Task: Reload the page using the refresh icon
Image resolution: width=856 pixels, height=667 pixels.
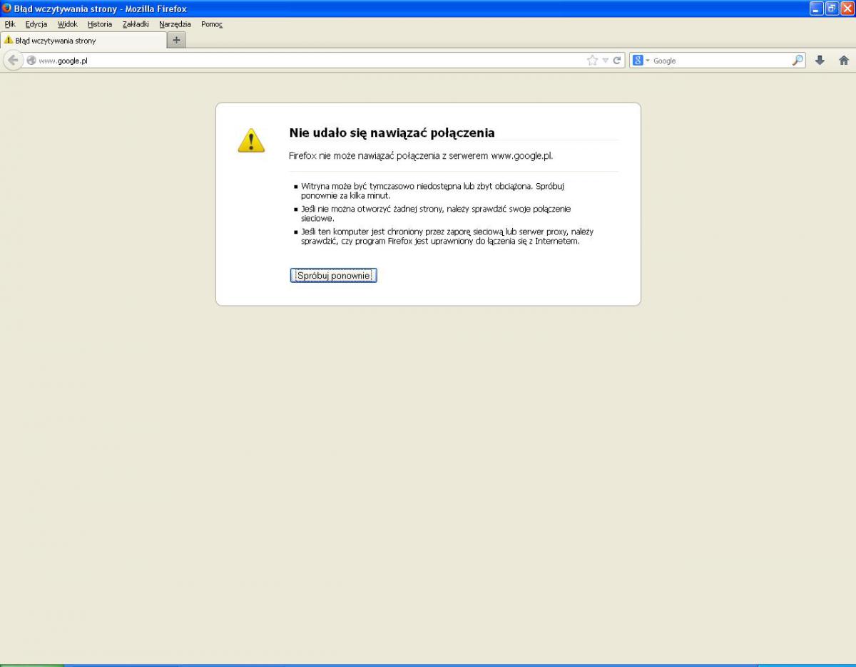Action: coord(617,61)
